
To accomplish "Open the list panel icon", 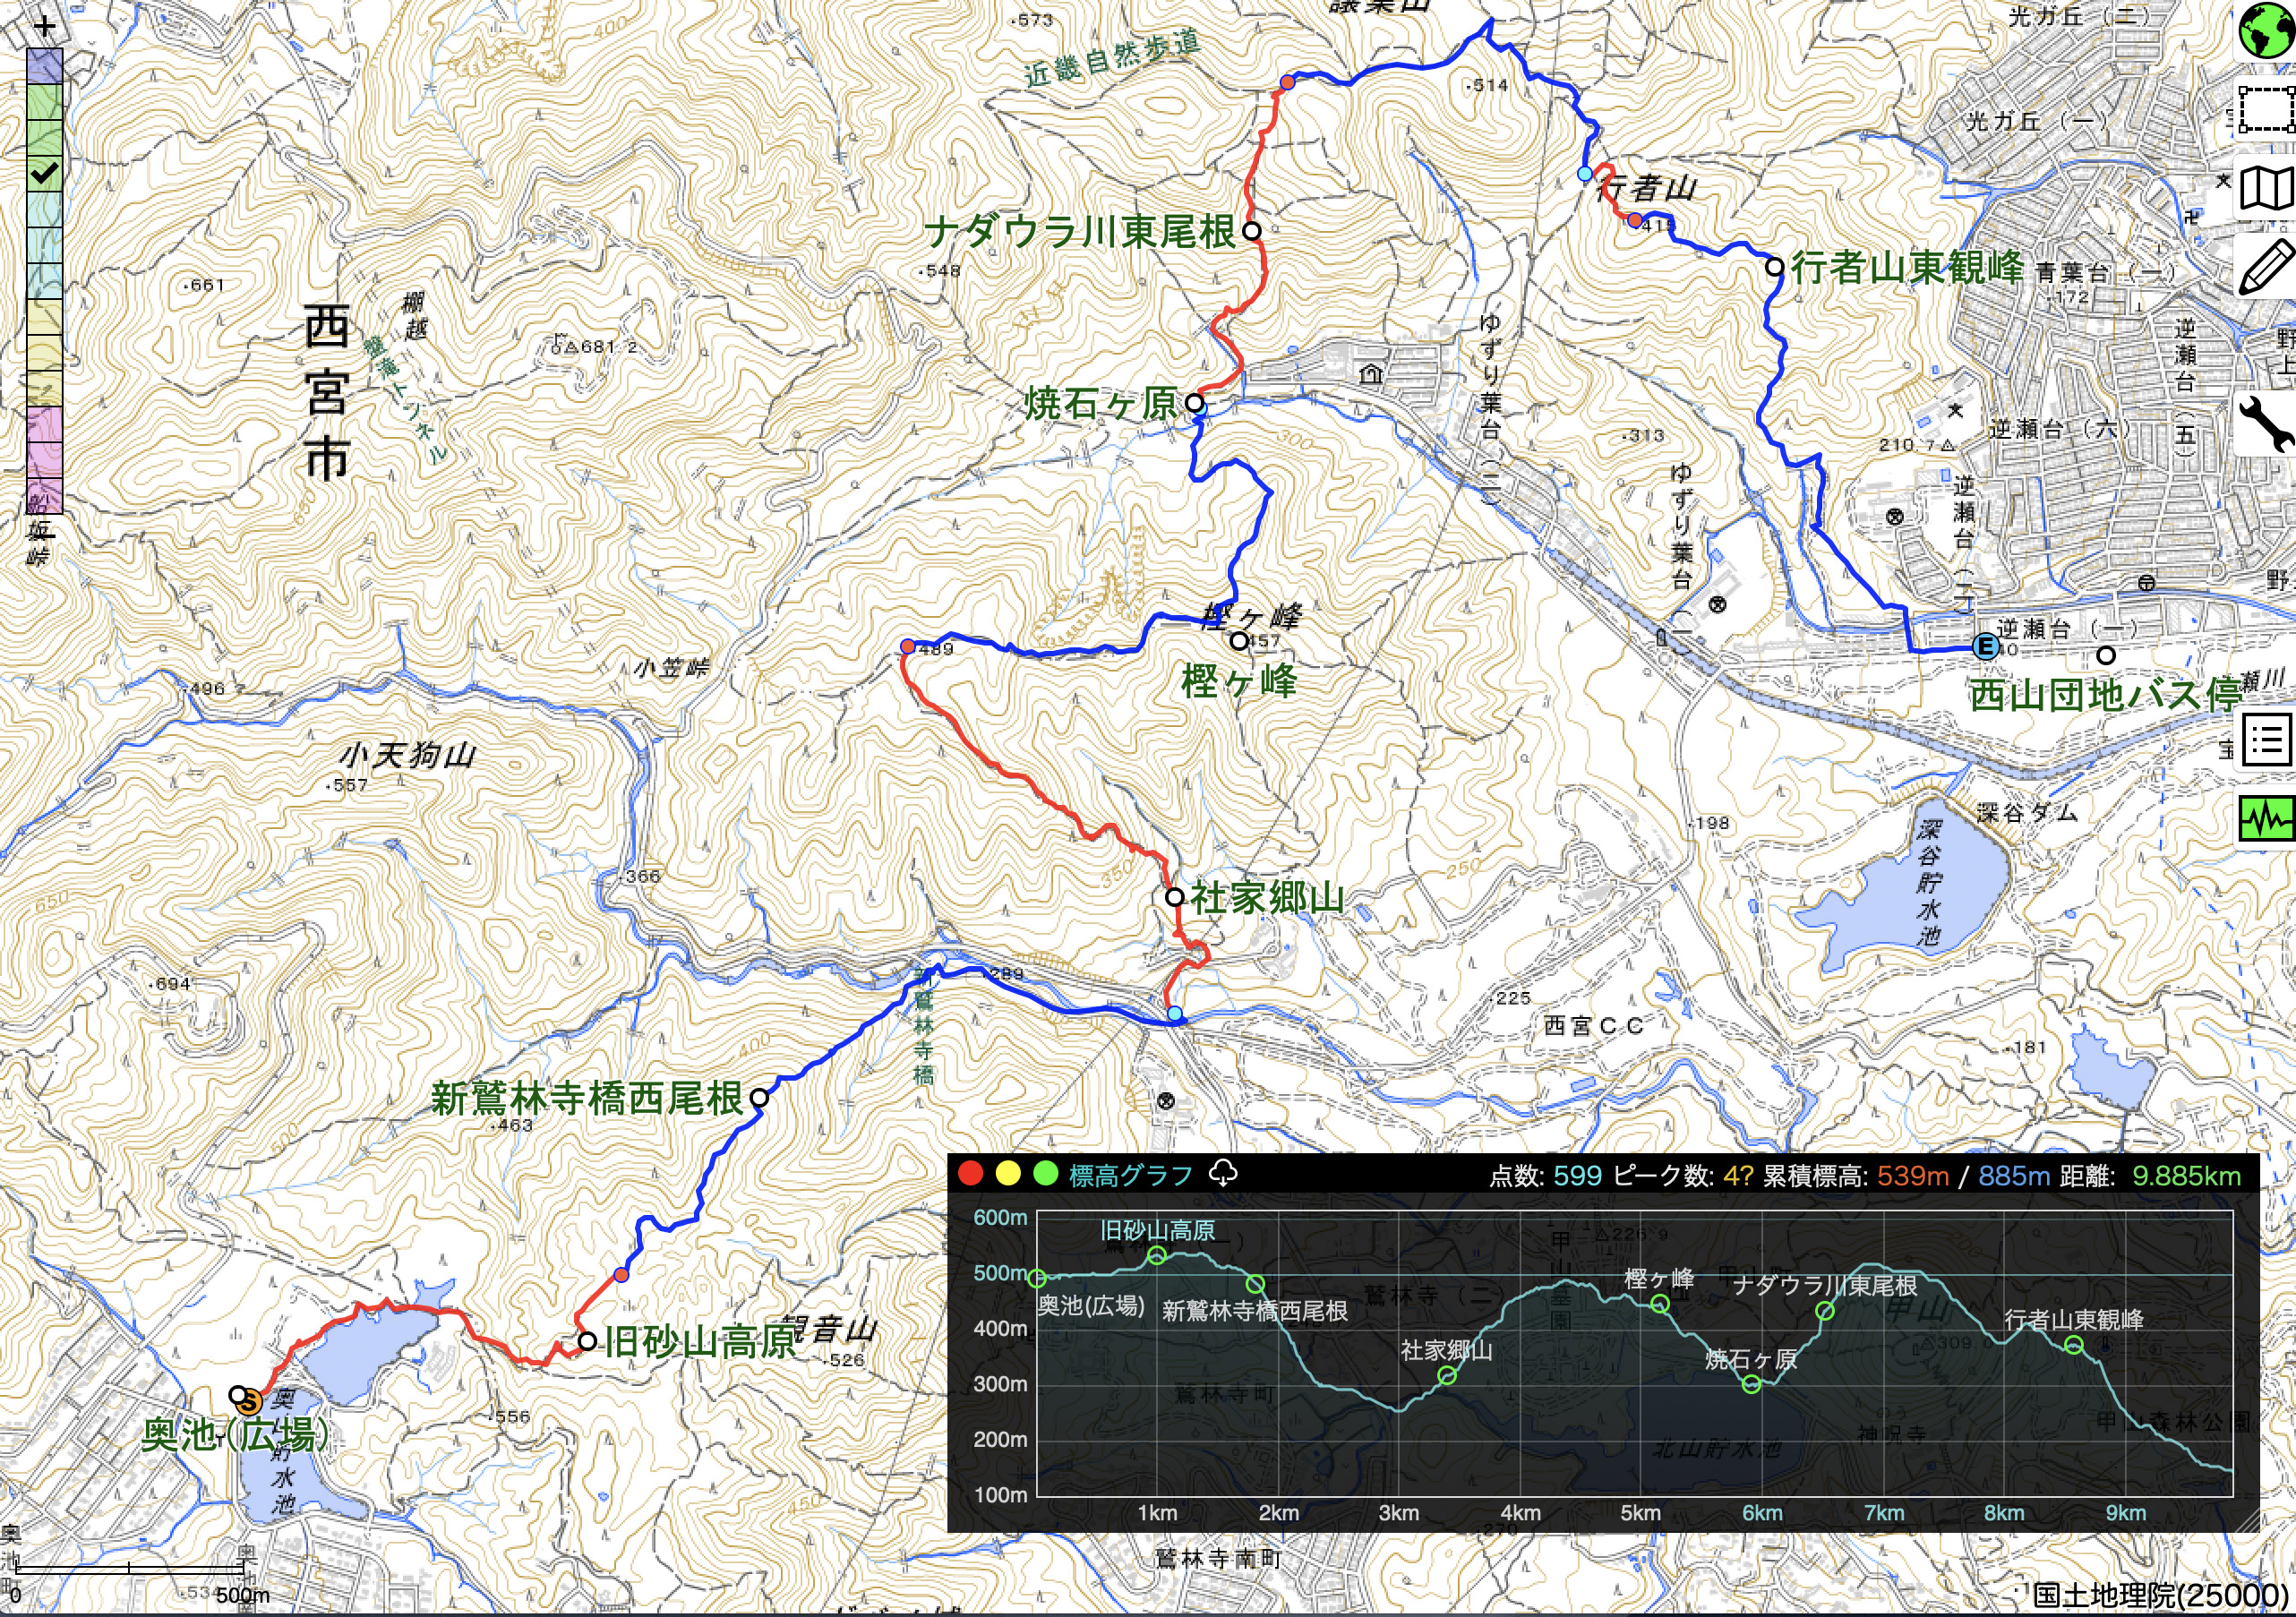I will (2266, 741).
